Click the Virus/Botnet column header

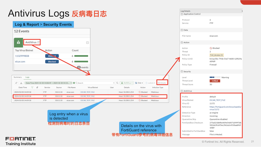pos(93,87)
